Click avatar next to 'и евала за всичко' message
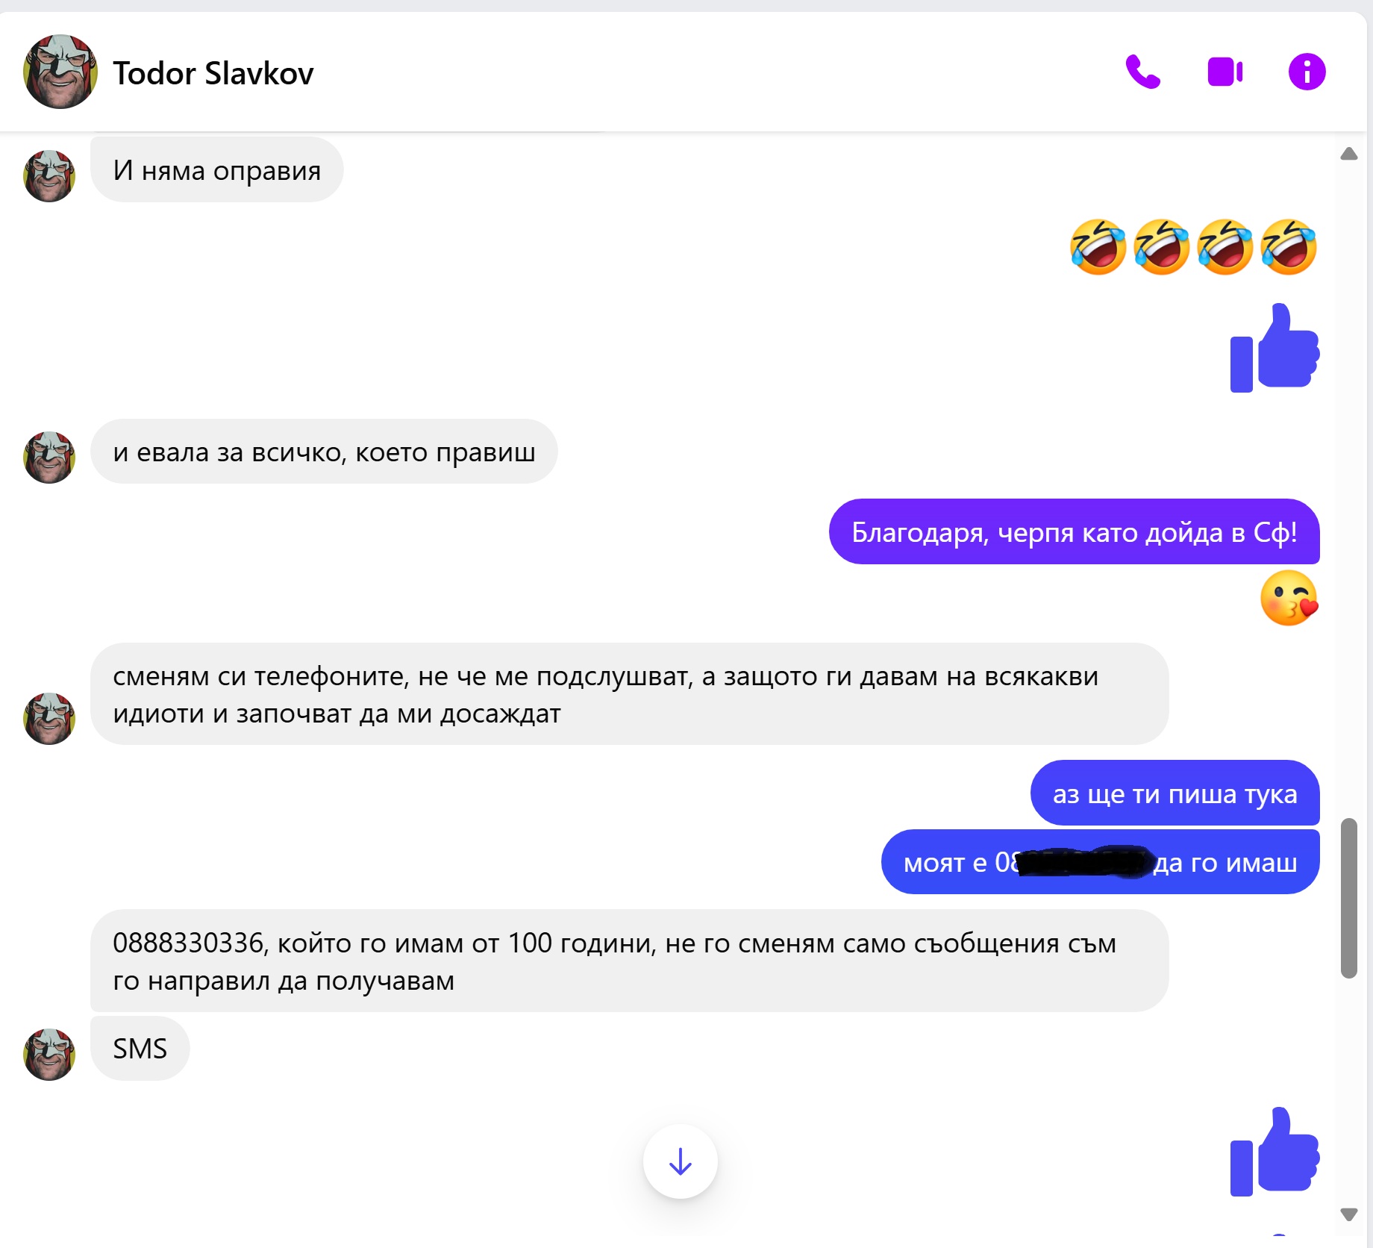 (x=49, y=458)
